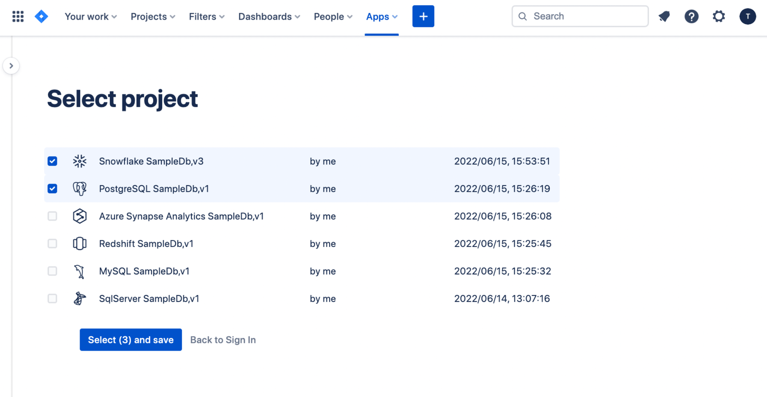Select the Snowflake SampleDb,v3 project name

coord(151,161)
